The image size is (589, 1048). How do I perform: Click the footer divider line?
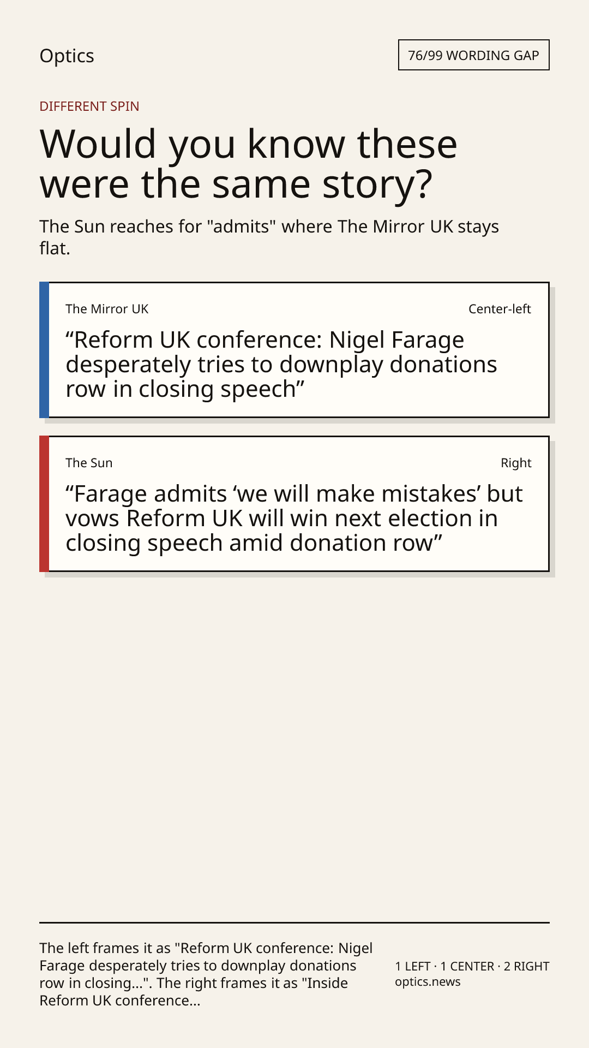(x=294, y=922)
